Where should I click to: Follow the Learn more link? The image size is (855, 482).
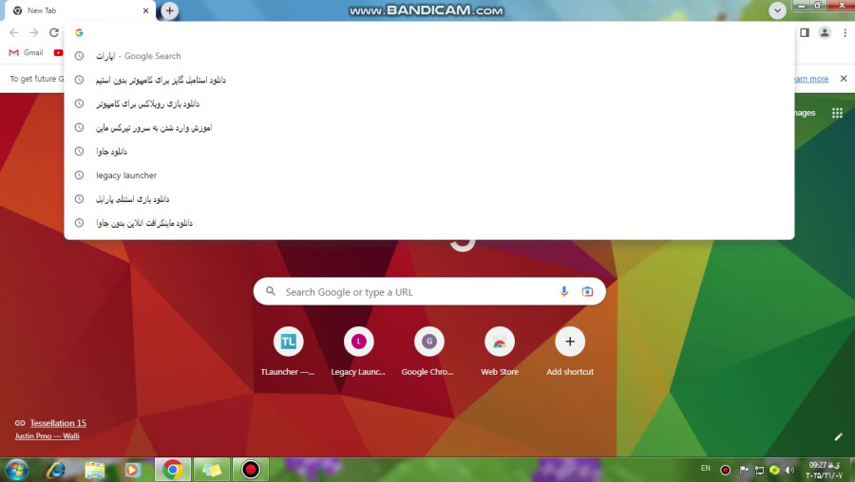click(x=811, y=79)
